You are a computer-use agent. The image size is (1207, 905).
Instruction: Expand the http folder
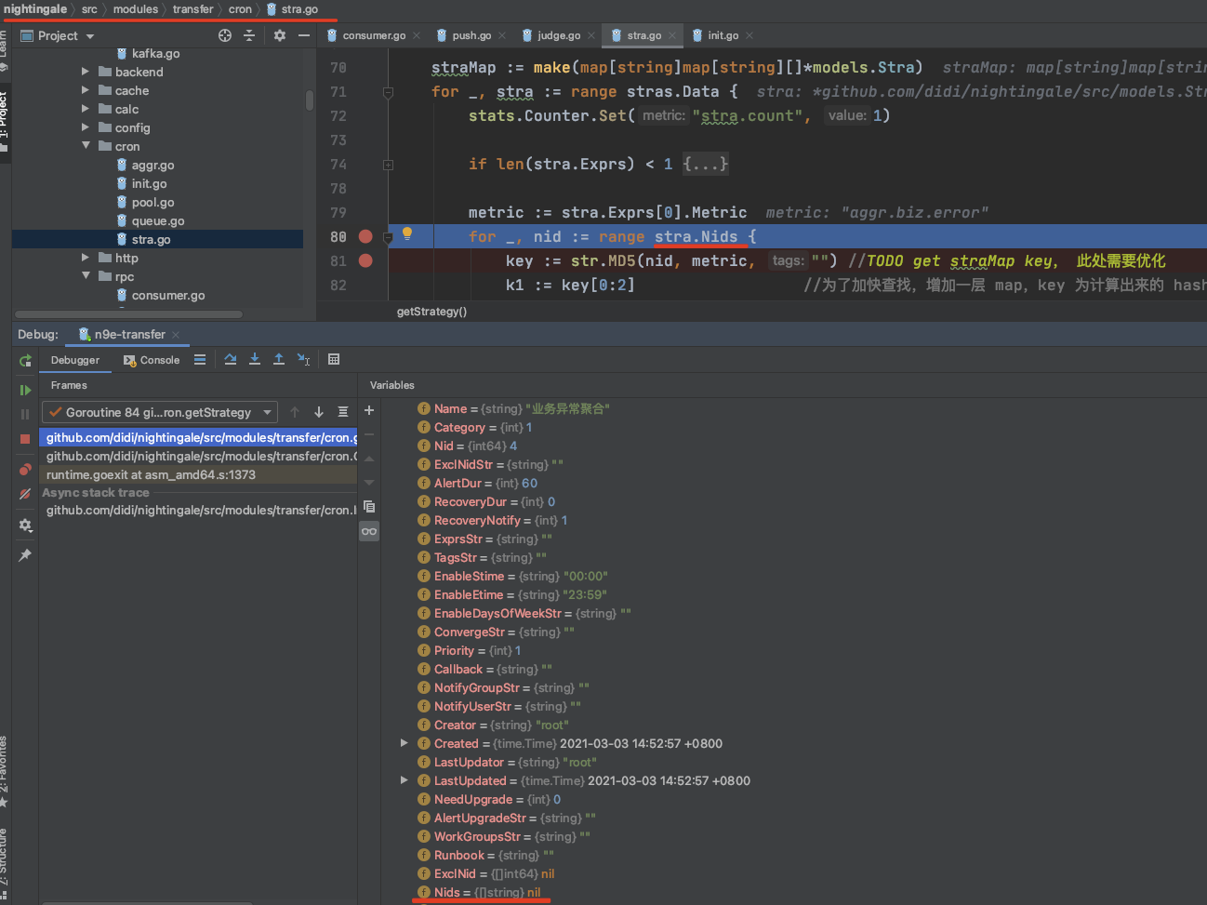point(86,258)
